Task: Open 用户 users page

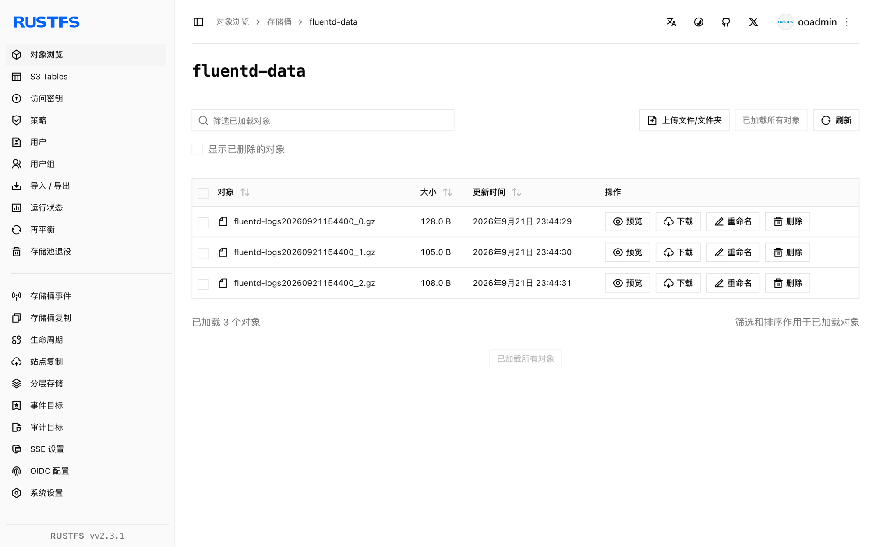Action: (x=86, y=142)
